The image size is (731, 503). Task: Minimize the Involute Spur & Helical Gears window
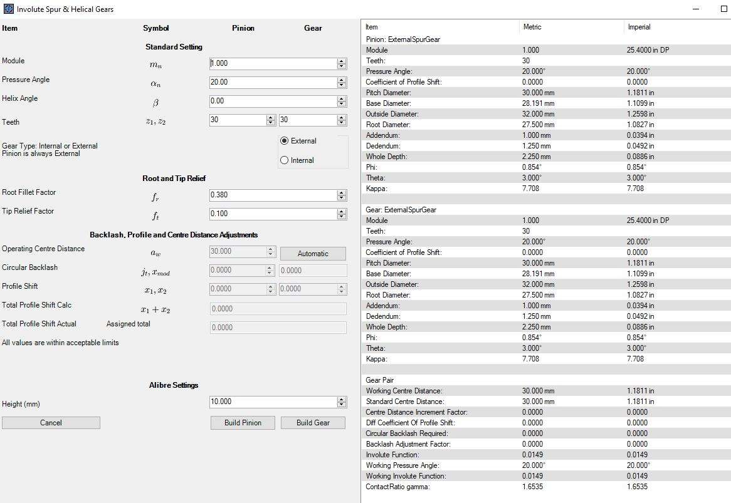pos(696,9)
